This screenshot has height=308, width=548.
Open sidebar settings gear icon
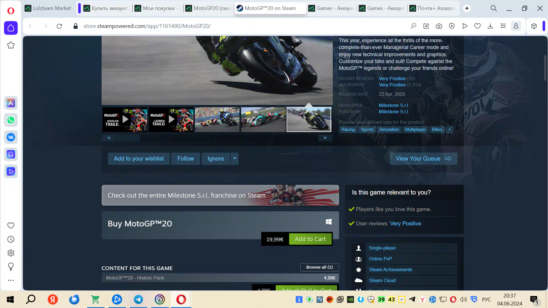(11, 253)
